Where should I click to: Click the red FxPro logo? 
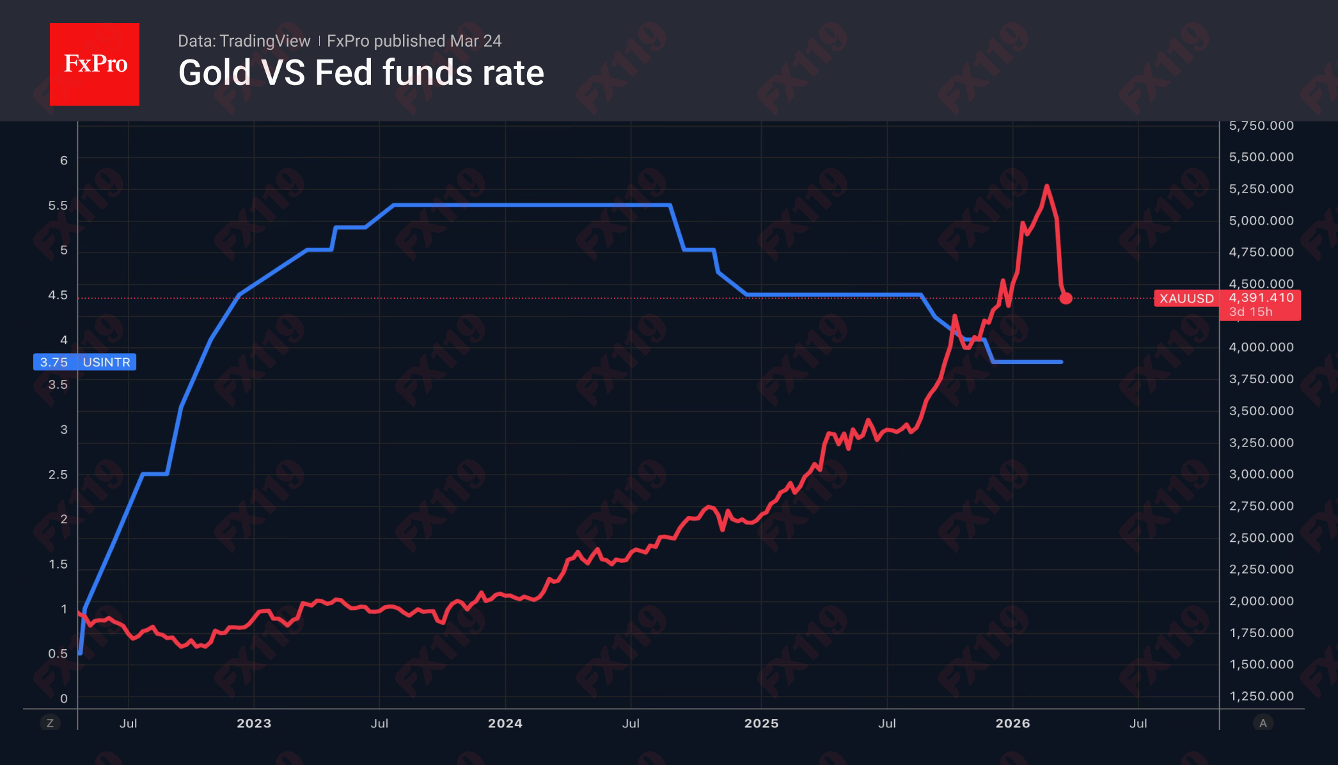[x=95, y=64]
